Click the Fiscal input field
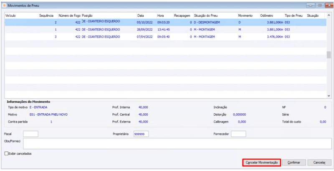The image size is (334, 171). coord(30,134)
